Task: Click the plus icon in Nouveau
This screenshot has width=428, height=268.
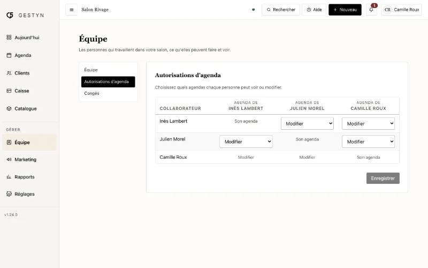Action: click(335, 10)
